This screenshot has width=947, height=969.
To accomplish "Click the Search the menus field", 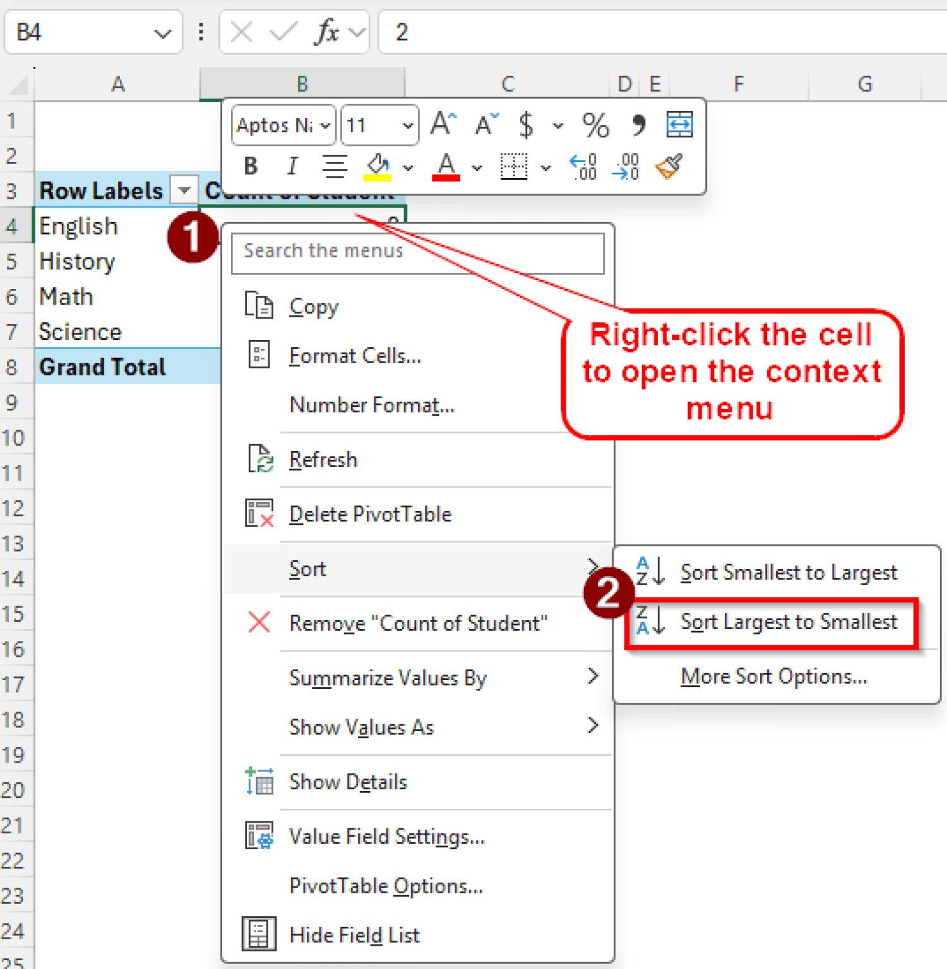I will (x=417, y=252).
